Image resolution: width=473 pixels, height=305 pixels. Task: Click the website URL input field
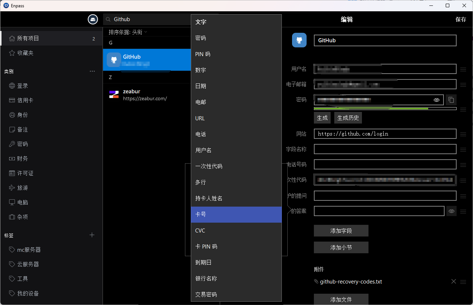click(x=385, y=134)
